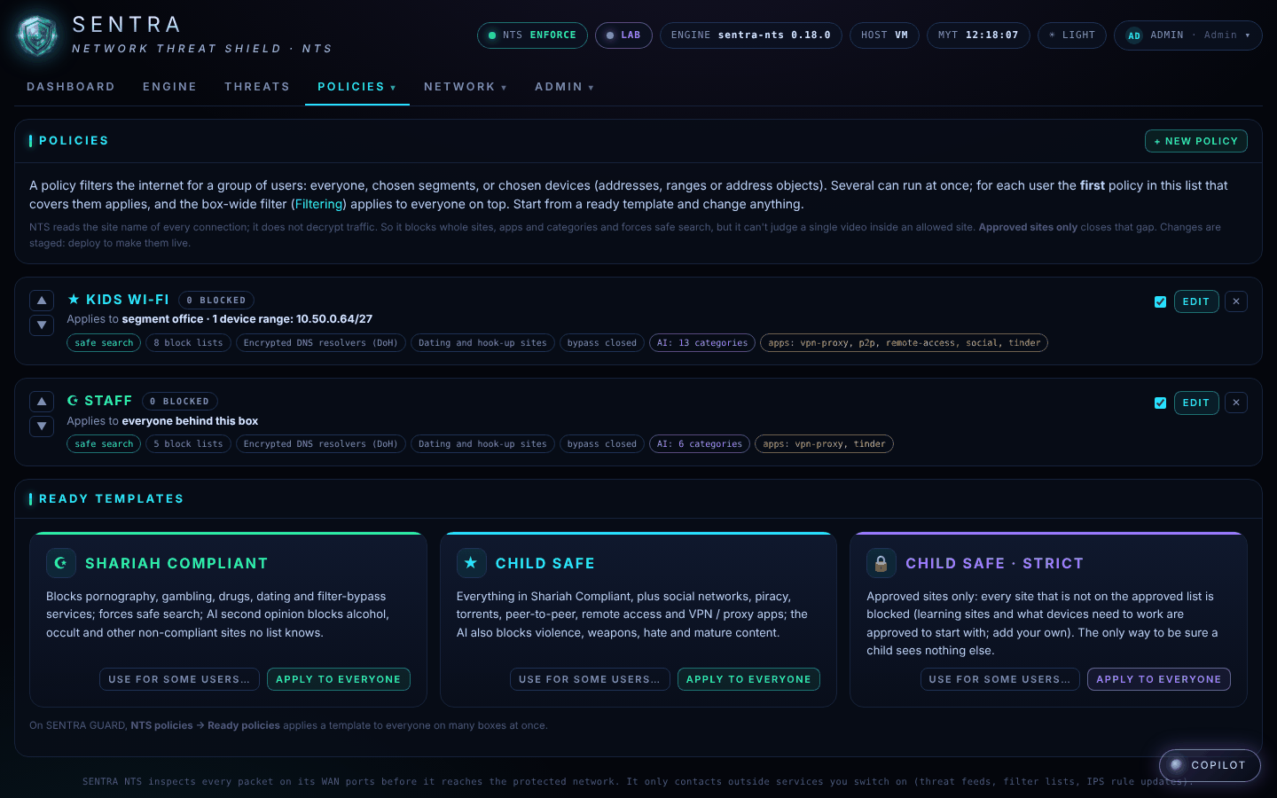Delete the STAFF policy
The image size is (1277, 798).
click(x=1236, y=403)
